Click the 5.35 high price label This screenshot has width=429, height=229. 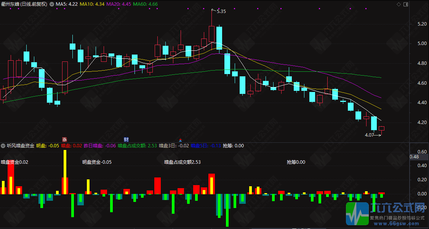point(221,11)
